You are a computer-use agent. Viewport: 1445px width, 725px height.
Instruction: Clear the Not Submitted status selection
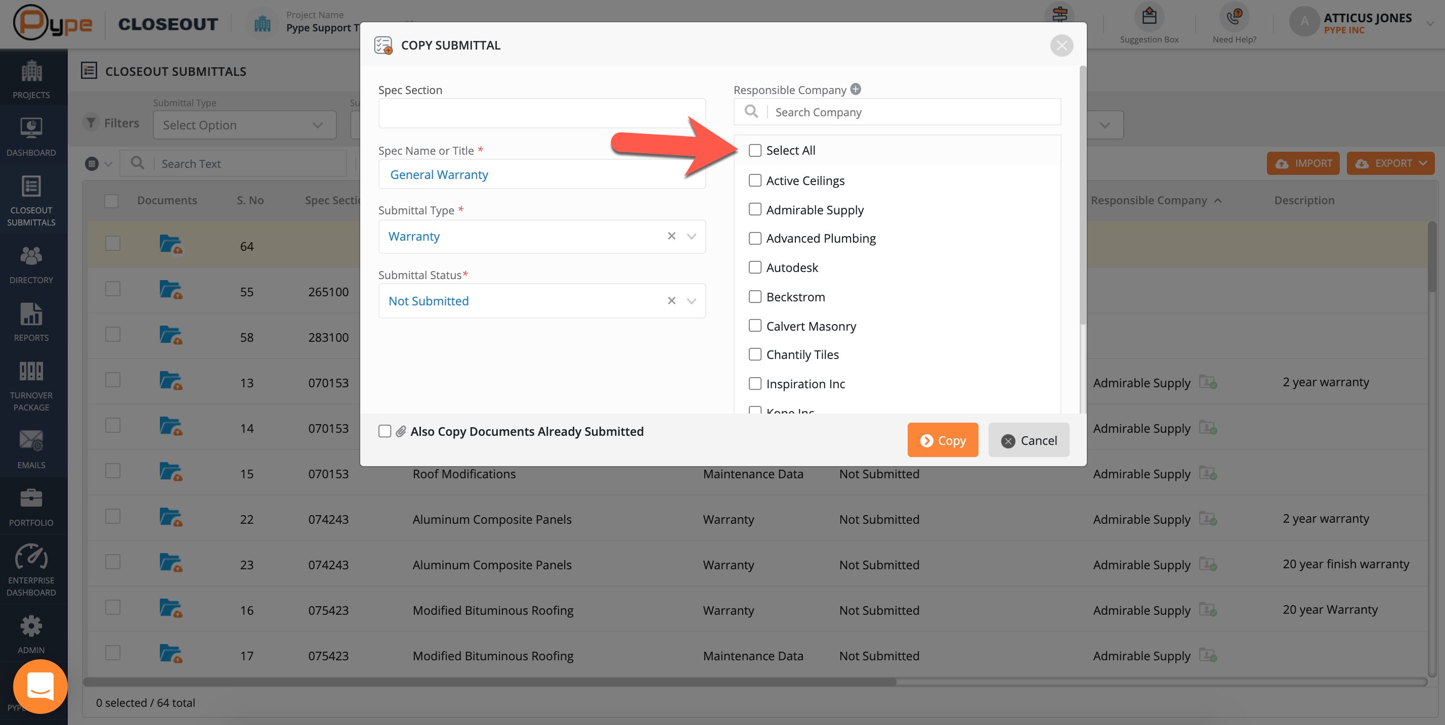pyautogui.click(x=671, y=301)
